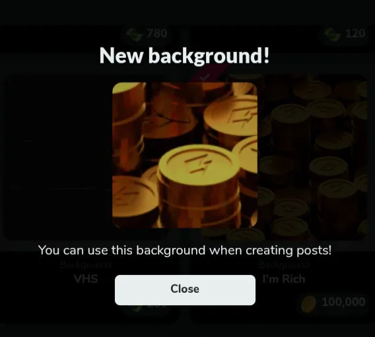The height and width of the screenshot is (337, 375).
Task: Click the New background! heading
Action: click(x=184, y=55)
